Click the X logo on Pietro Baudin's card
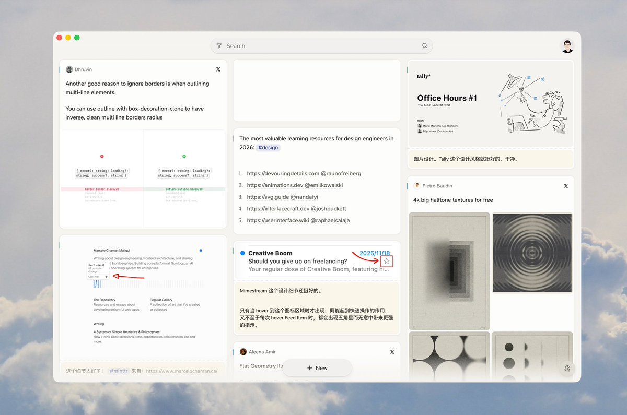This screenshot has width=627, height=415. (566, 186)
